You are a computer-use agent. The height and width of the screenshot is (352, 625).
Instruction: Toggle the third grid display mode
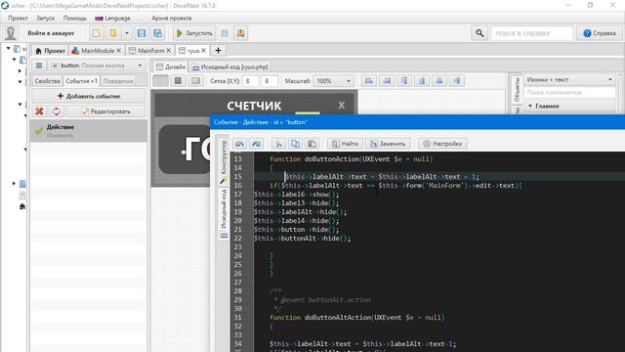coord(195,81)
